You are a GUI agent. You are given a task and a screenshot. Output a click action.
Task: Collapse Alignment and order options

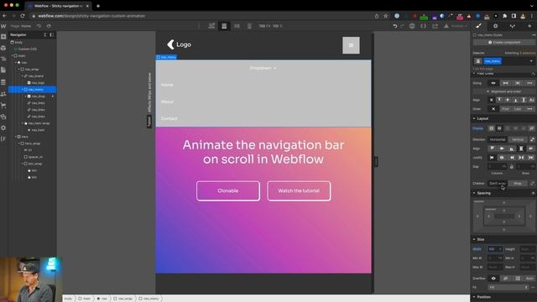click(x=503, y=91)
